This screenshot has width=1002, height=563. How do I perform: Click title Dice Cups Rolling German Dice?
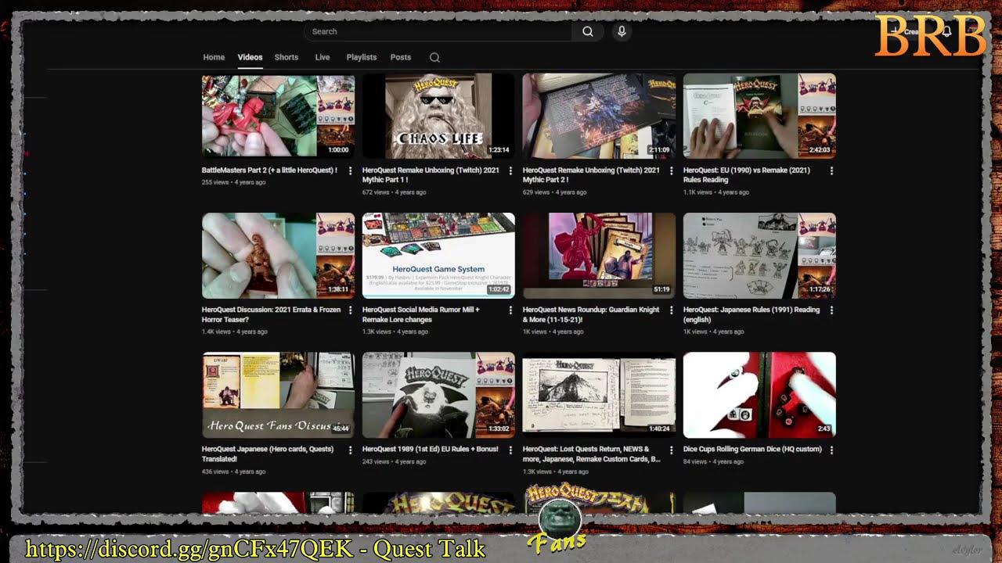click(x=752, y=450)
